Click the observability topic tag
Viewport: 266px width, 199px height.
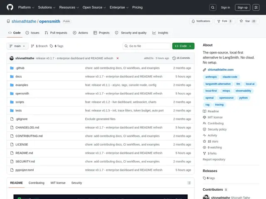pos(243,91)
